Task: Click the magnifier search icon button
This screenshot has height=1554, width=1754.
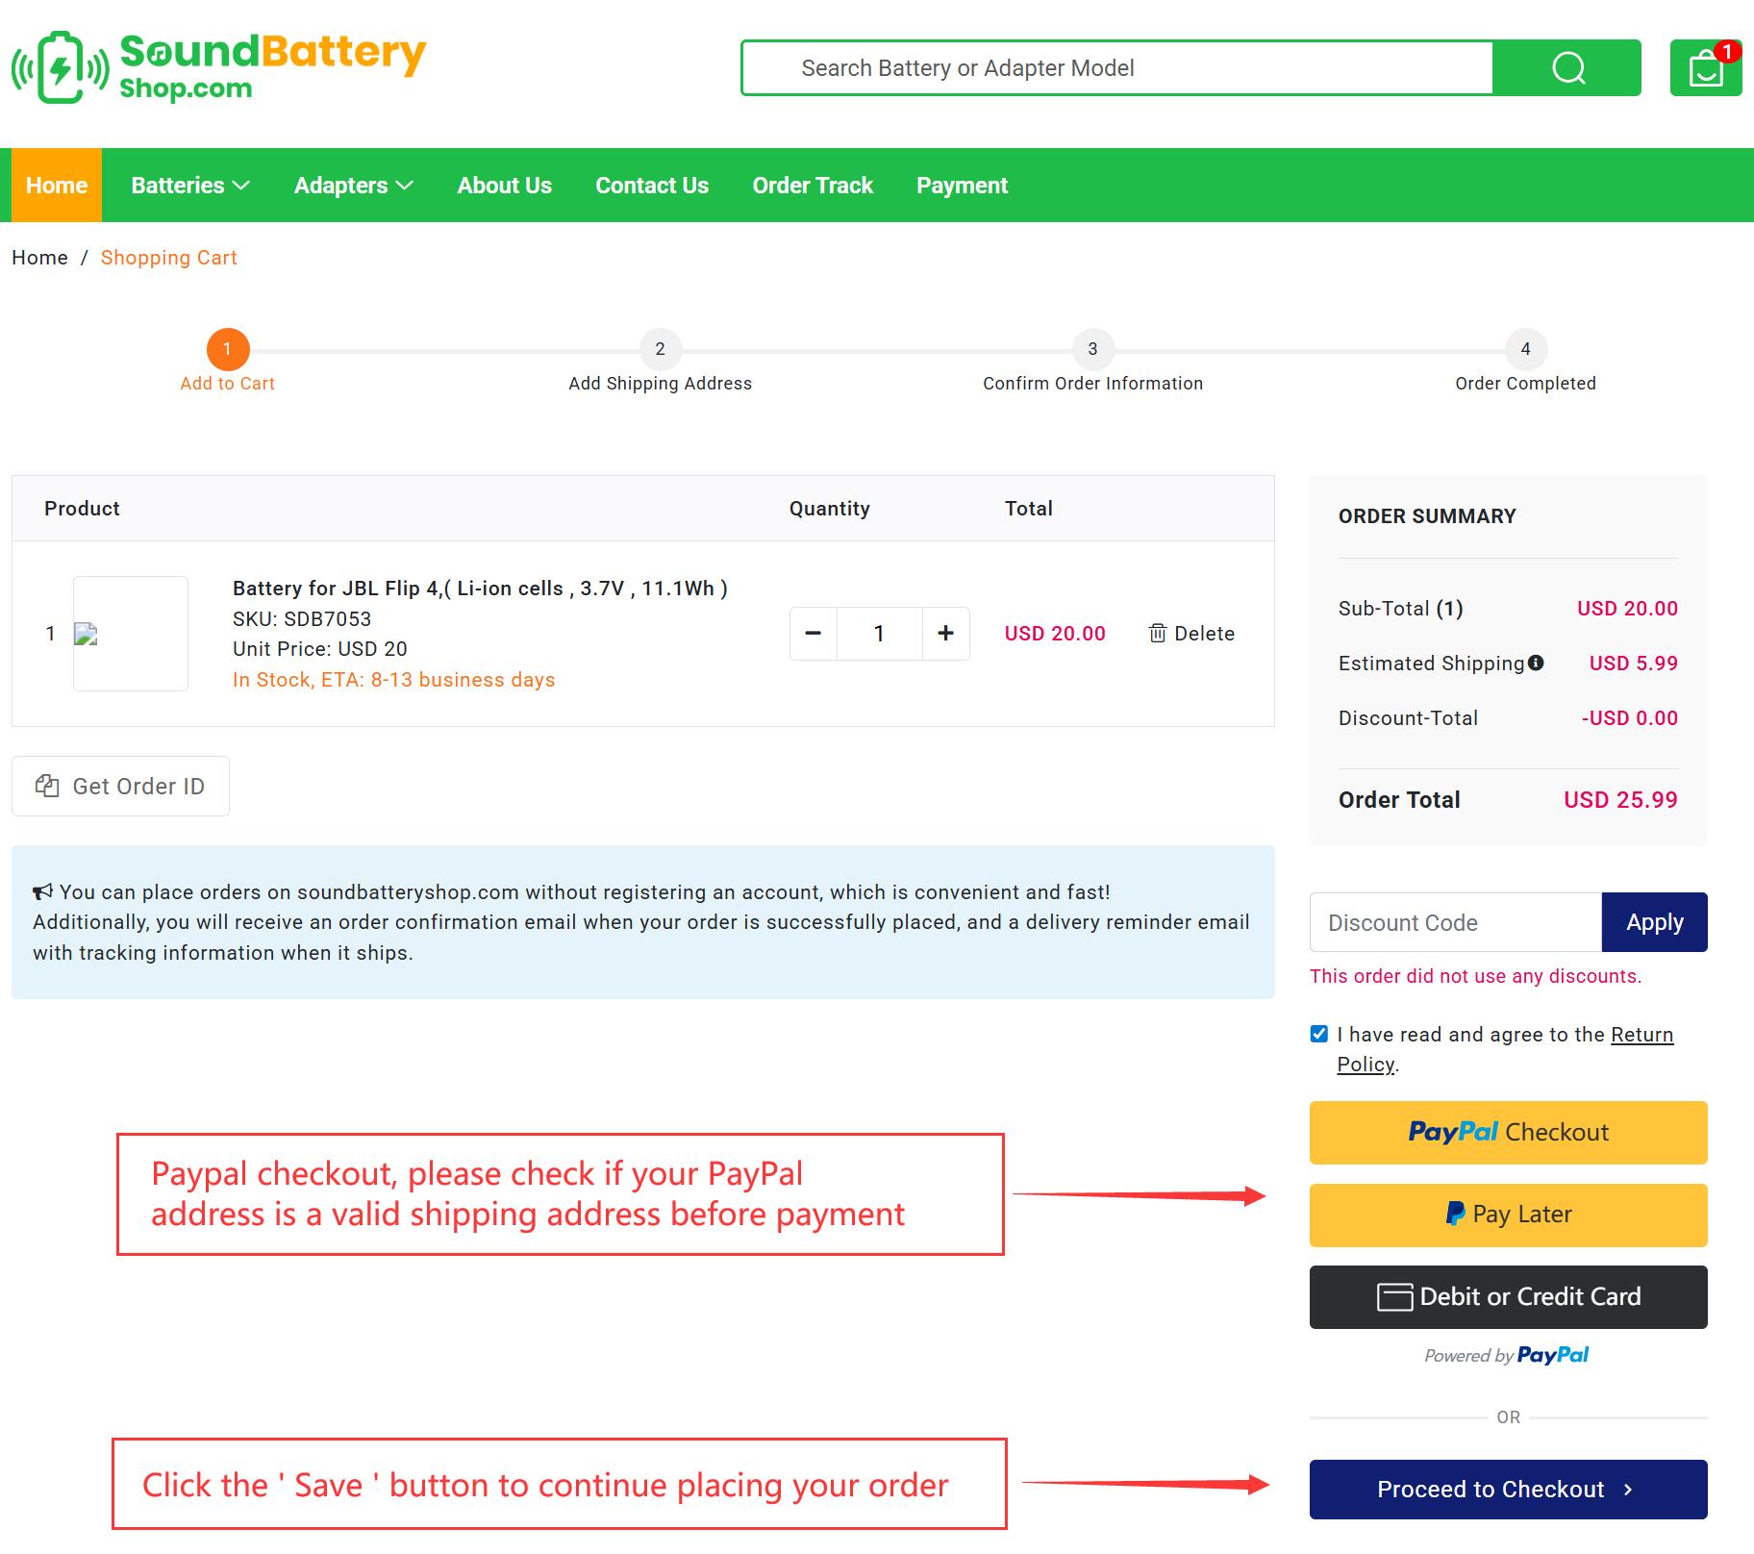Action: [x=1567, y=68]
